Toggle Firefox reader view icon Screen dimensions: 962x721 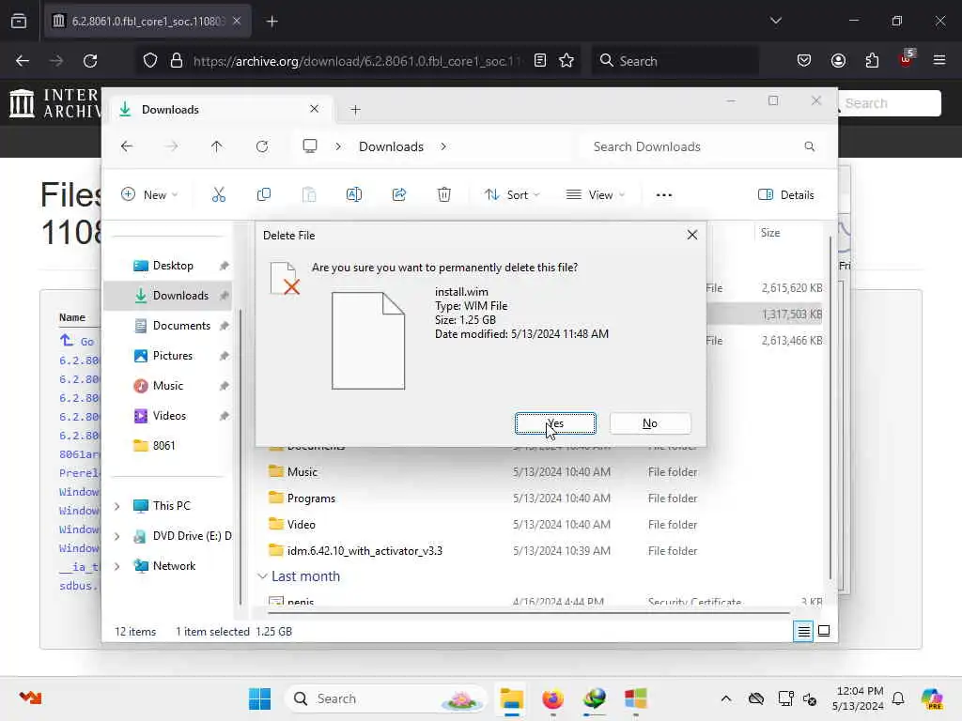tap(540, 61)
